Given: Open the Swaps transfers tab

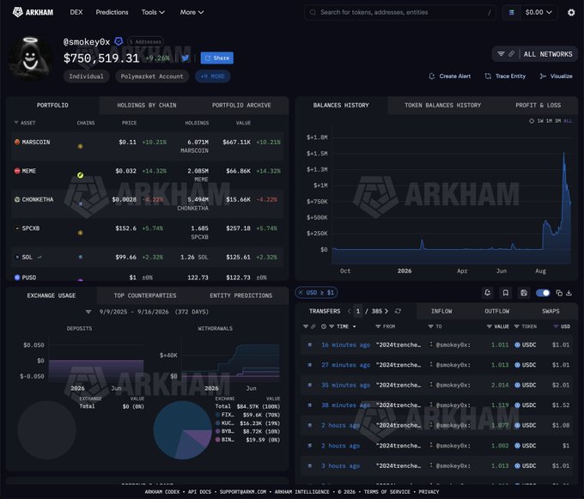Looking at the screenshot, I should point(551,311).
